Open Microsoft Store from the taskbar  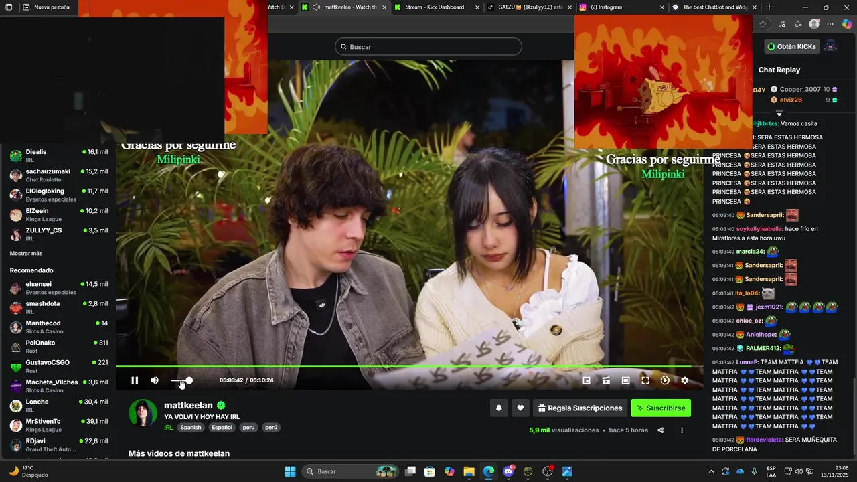tap(430, 471)
